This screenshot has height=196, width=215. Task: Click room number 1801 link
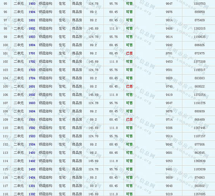click(x=32, y=20)
